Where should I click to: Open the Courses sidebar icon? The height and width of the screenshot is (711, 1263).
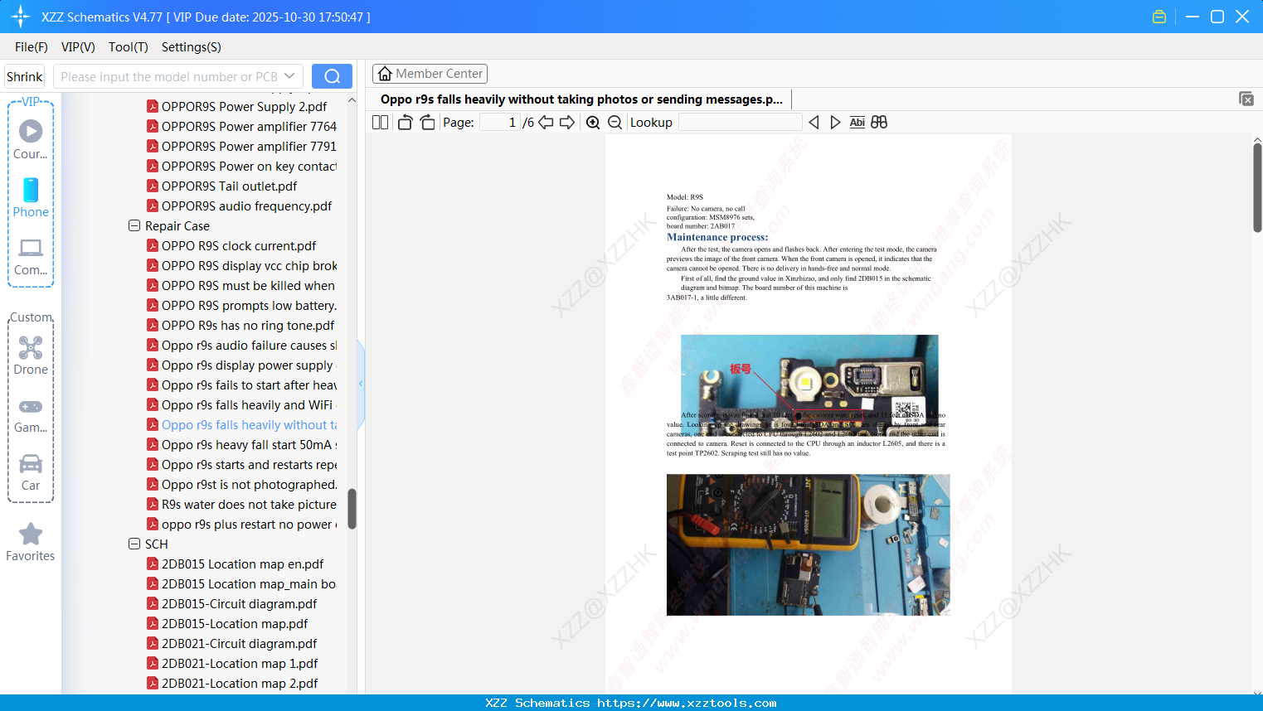tap(31, 140)
